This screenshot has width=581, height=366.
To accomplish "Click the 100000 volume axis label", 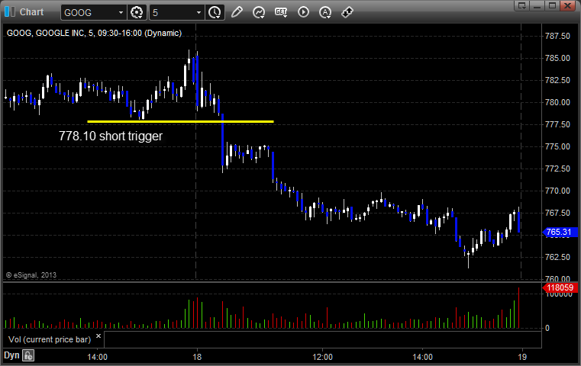I will [x=559, y=294].
